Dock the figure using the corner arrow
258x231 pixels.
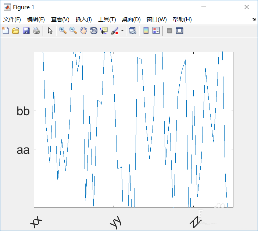tap(254, 19)
